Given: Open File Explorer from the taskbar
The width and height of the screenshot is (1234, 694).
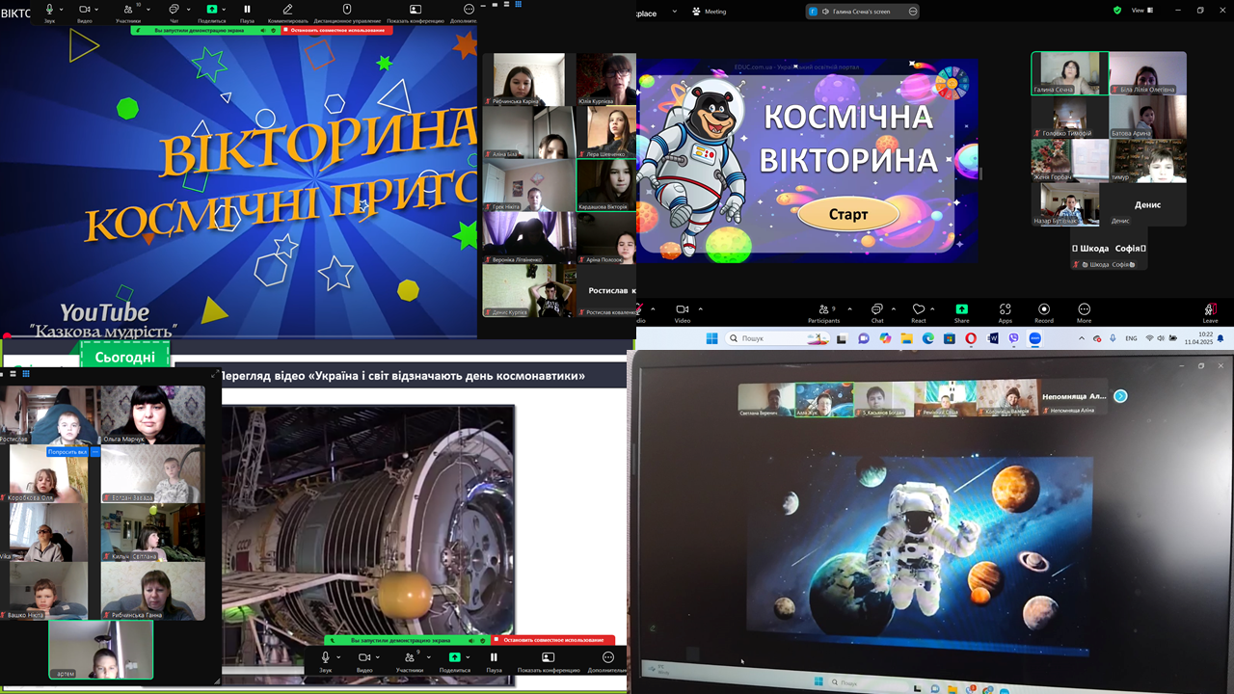Looking at the screenshot, I should pyautogui.click(x=906, y=338).
